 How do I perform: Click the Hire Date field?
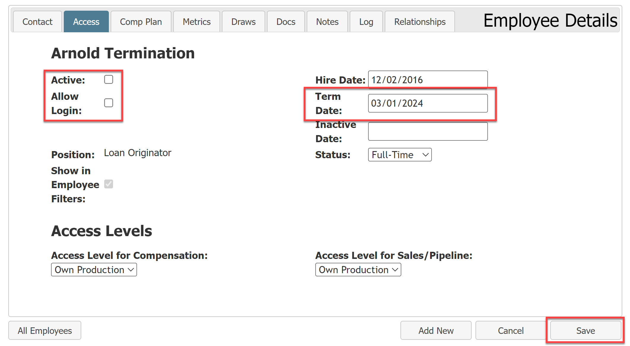coord(428,80)
